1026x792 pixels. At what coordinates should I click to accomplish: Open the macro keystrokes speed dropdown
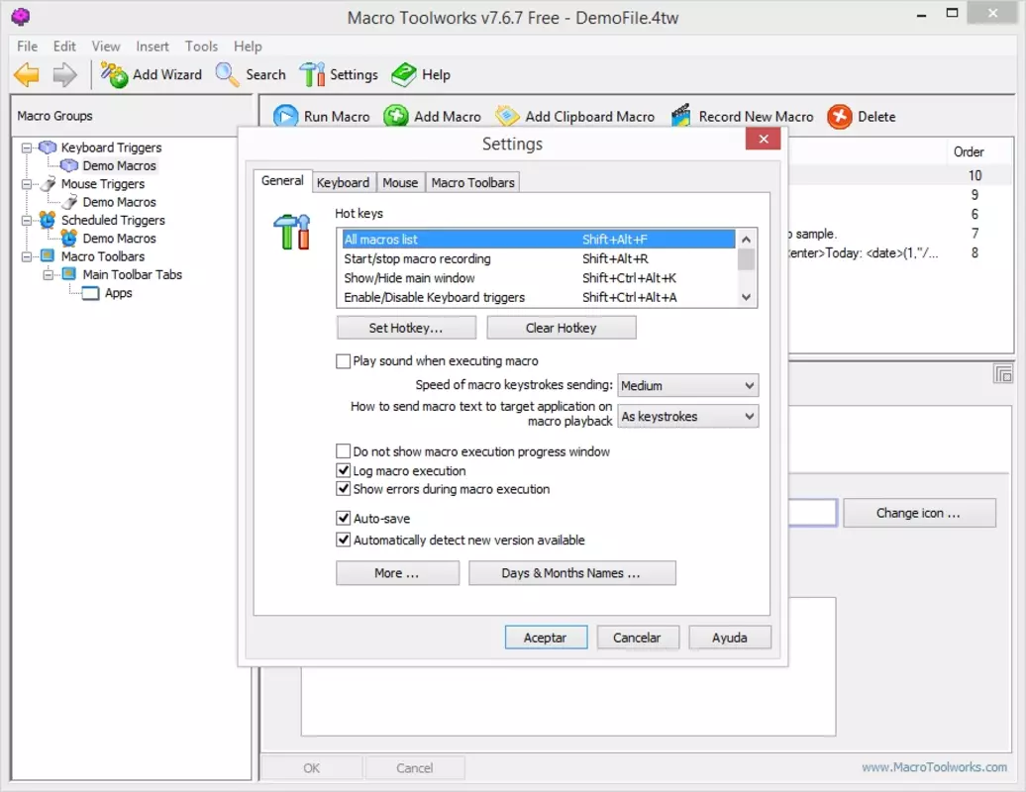687,385
